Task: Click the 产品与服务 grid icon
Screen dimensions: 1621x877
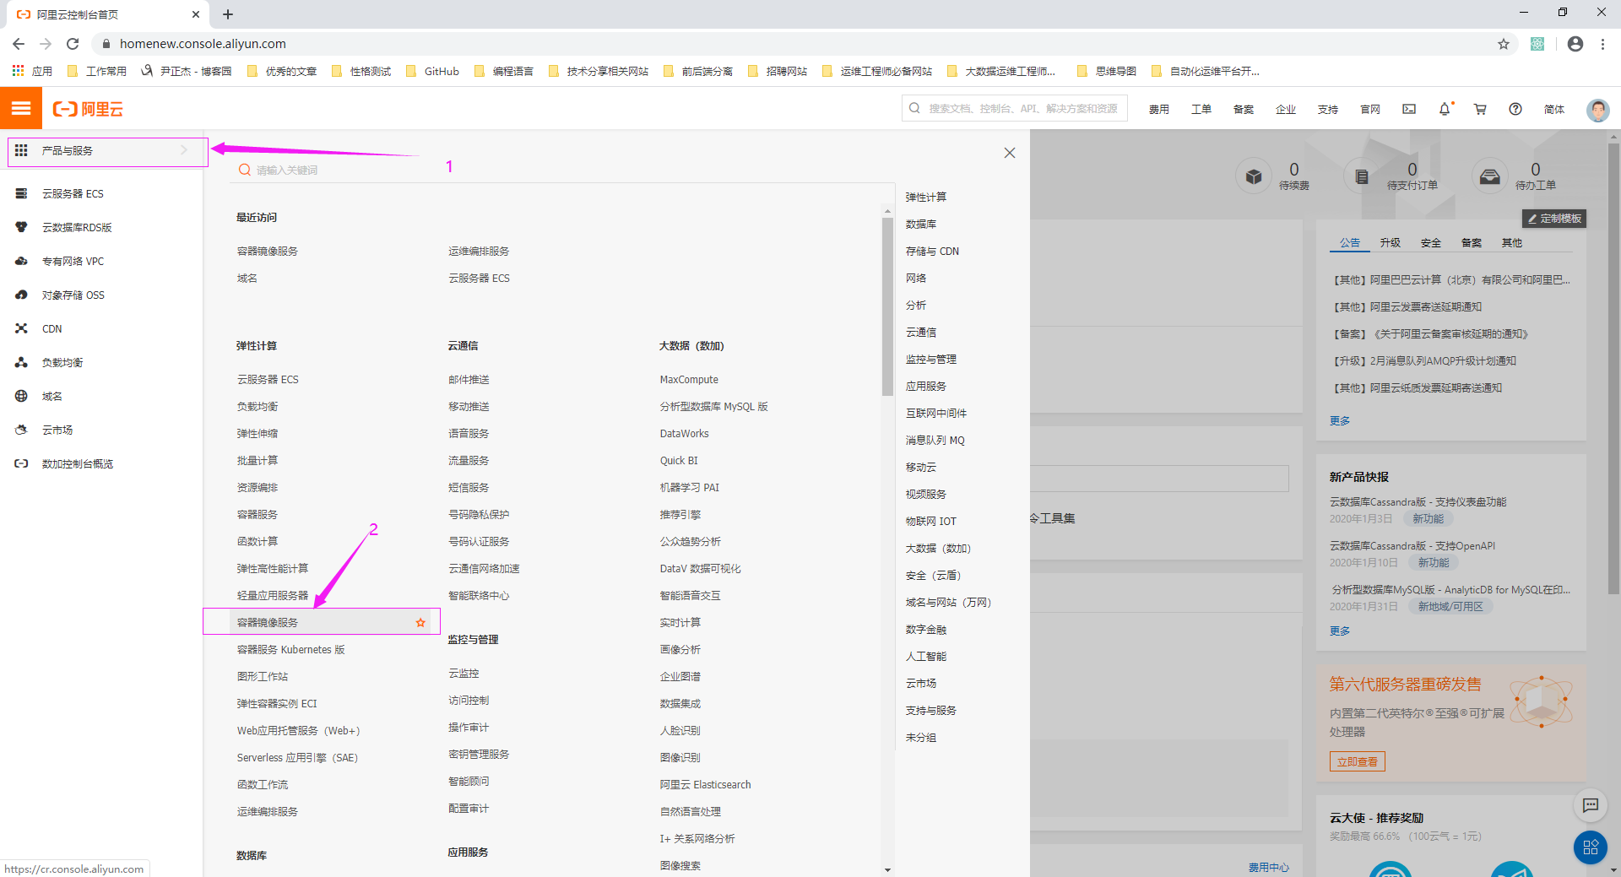Action: tap(21, 150)
